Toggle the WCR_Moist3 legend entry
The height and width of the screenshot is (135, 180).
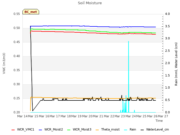[79, 129]
